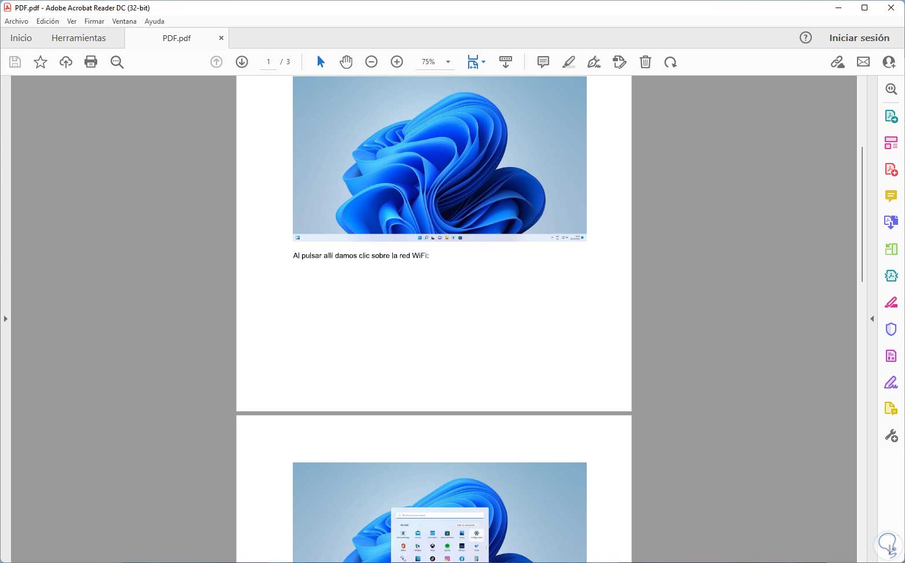Open the yellow page-with-note tool in the sidebar
The height and width of the screenshot is (563, 905).
point(891,409)
